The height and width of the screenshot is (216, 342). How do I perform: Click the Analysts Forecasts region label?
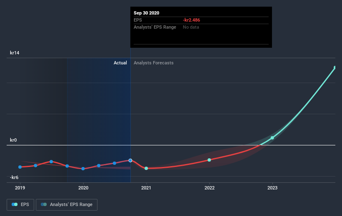pyautogui.click(x=154, y=63)
